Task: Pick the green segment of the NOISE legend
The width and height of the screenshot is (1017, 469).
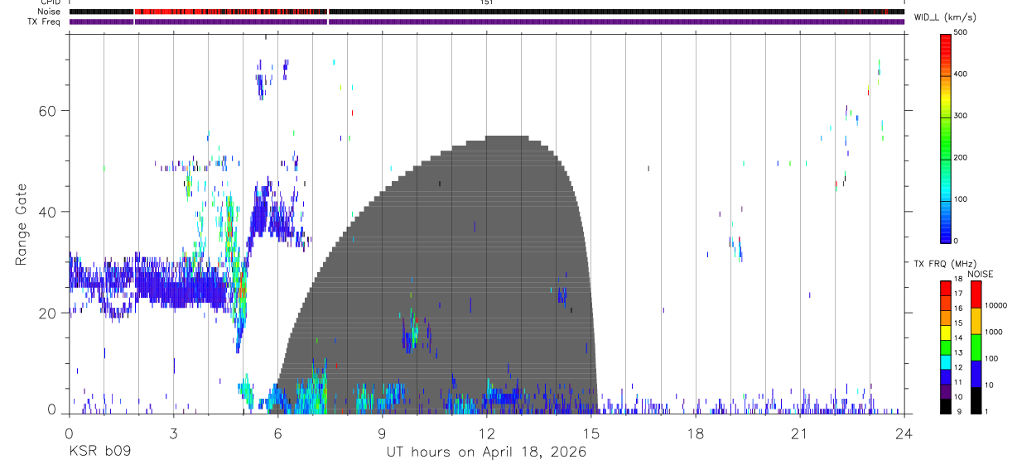Action: (976, 347)
